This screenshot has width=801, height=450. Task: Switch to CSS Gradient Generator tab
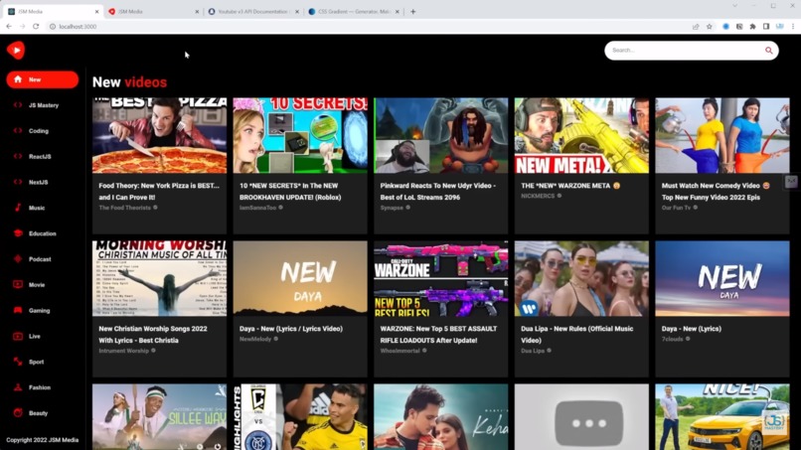click(x=352, y=11)
